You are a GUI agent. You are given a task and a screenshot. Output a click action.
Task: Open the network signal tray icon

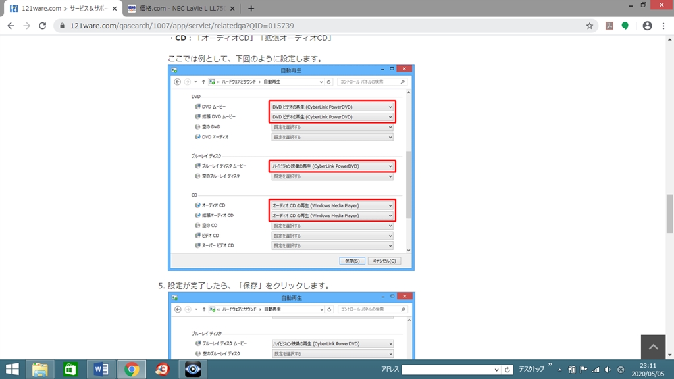click(x=595, y=370)
